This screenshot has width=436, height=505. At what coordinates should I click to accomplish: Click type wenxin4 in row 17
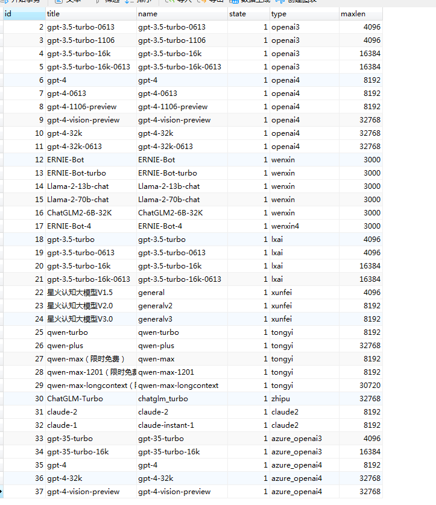click(x=305, y=226)
